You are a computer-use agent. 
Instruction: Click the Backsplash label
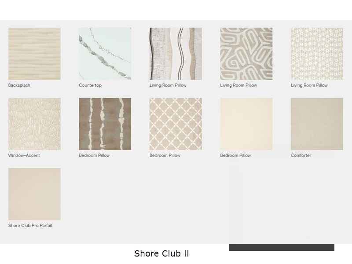tap(19, 85)
